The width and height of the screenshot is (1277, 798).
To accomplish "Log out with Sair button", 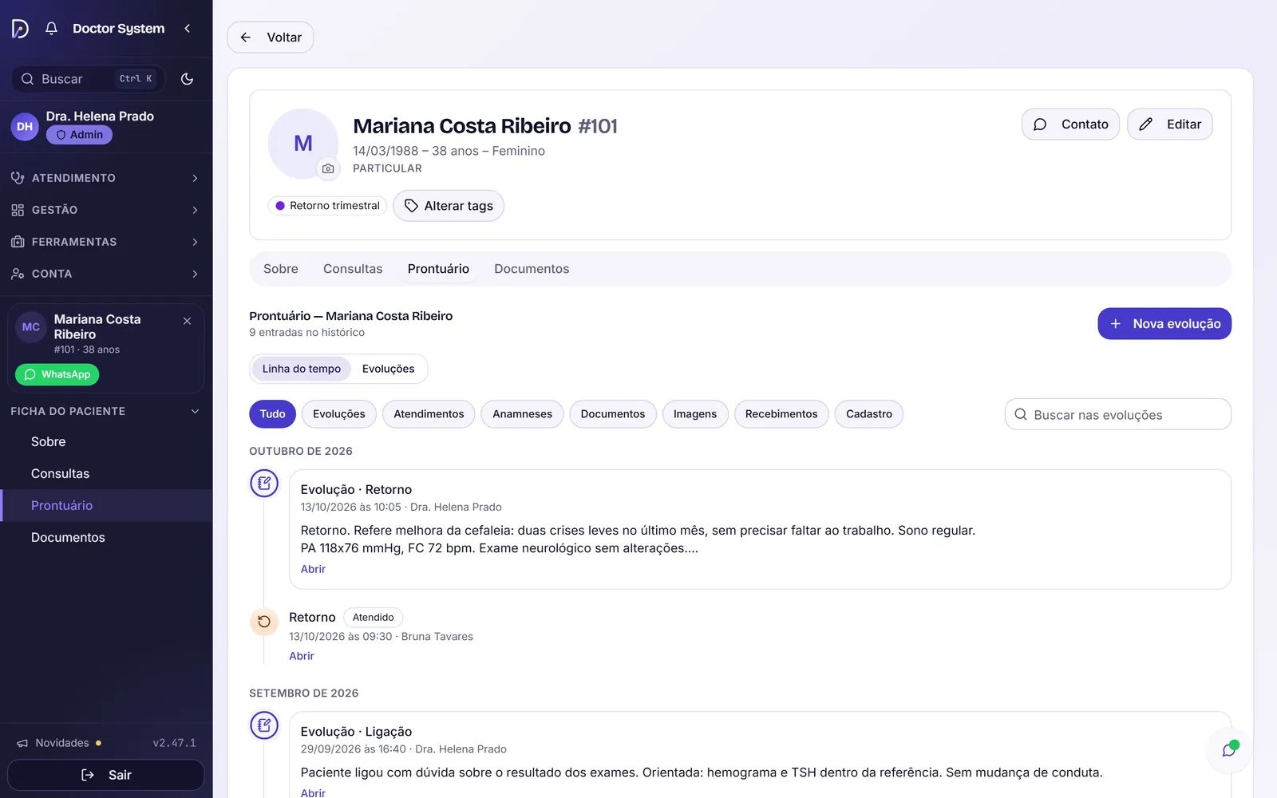I will (106, 775).
